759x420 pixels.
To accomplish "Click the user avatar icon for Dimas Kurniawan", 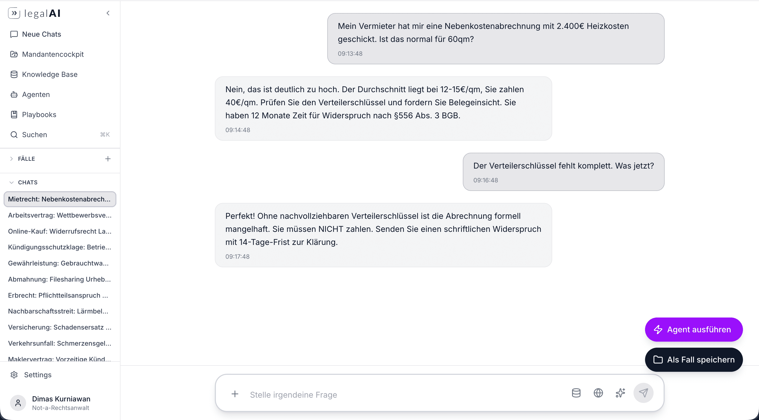I will pyautogui.click(x=18, y=403).
